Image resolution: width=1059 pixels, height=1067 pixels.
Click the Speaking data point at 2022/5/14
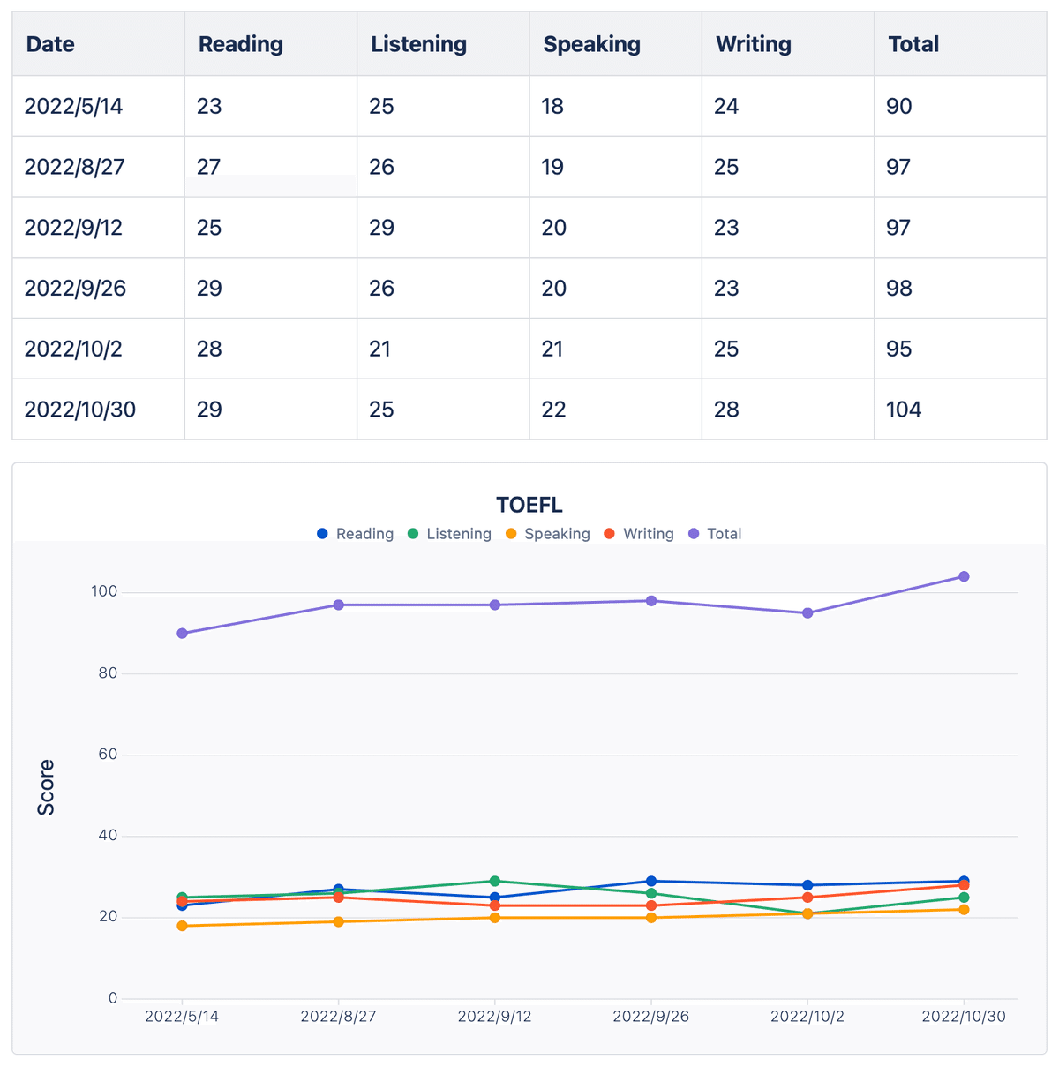click(x=182, y=926)
